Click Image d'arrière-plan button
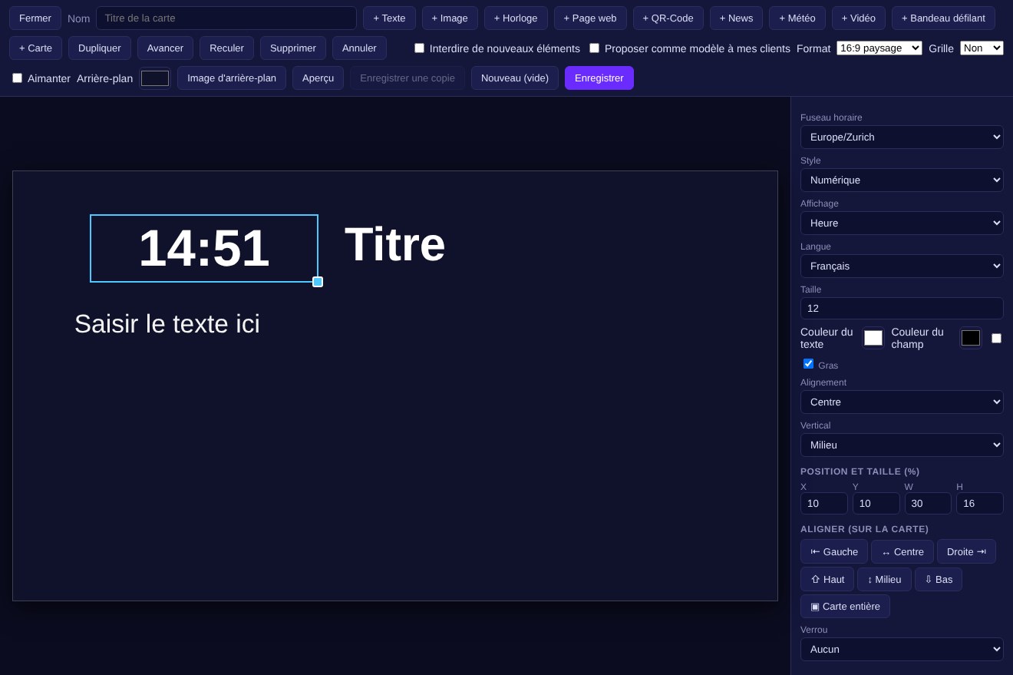This screenshot has width=1013, height=675. coord(232,78)
